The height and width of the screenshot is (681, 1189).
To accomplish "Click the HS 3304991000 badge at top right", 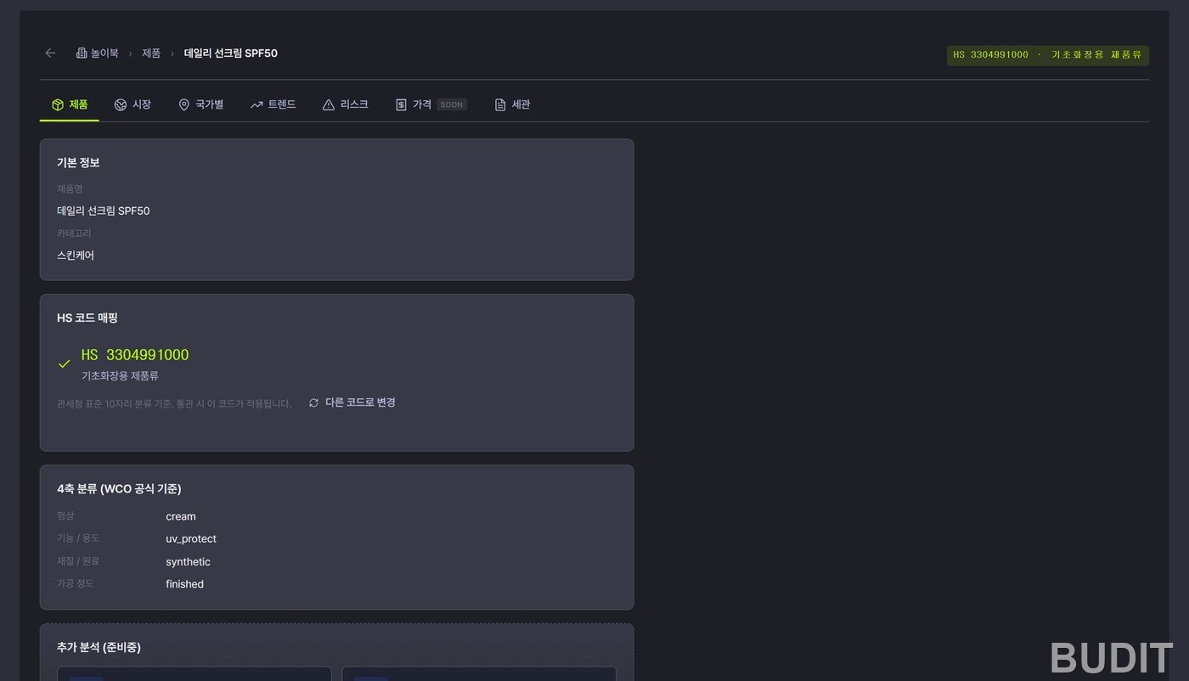I will [1048, 55].
